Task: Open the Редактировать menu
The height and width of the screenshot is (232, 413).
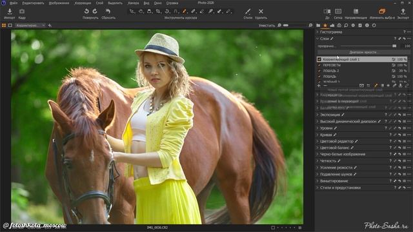Action: [33, 3]
